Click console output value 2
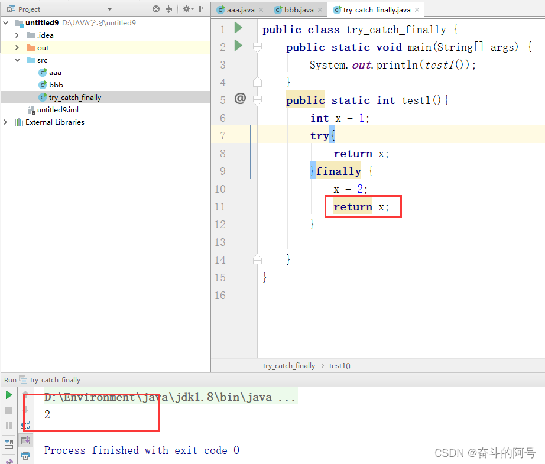Viewport: 545px width, 464px height. (47, 415)
